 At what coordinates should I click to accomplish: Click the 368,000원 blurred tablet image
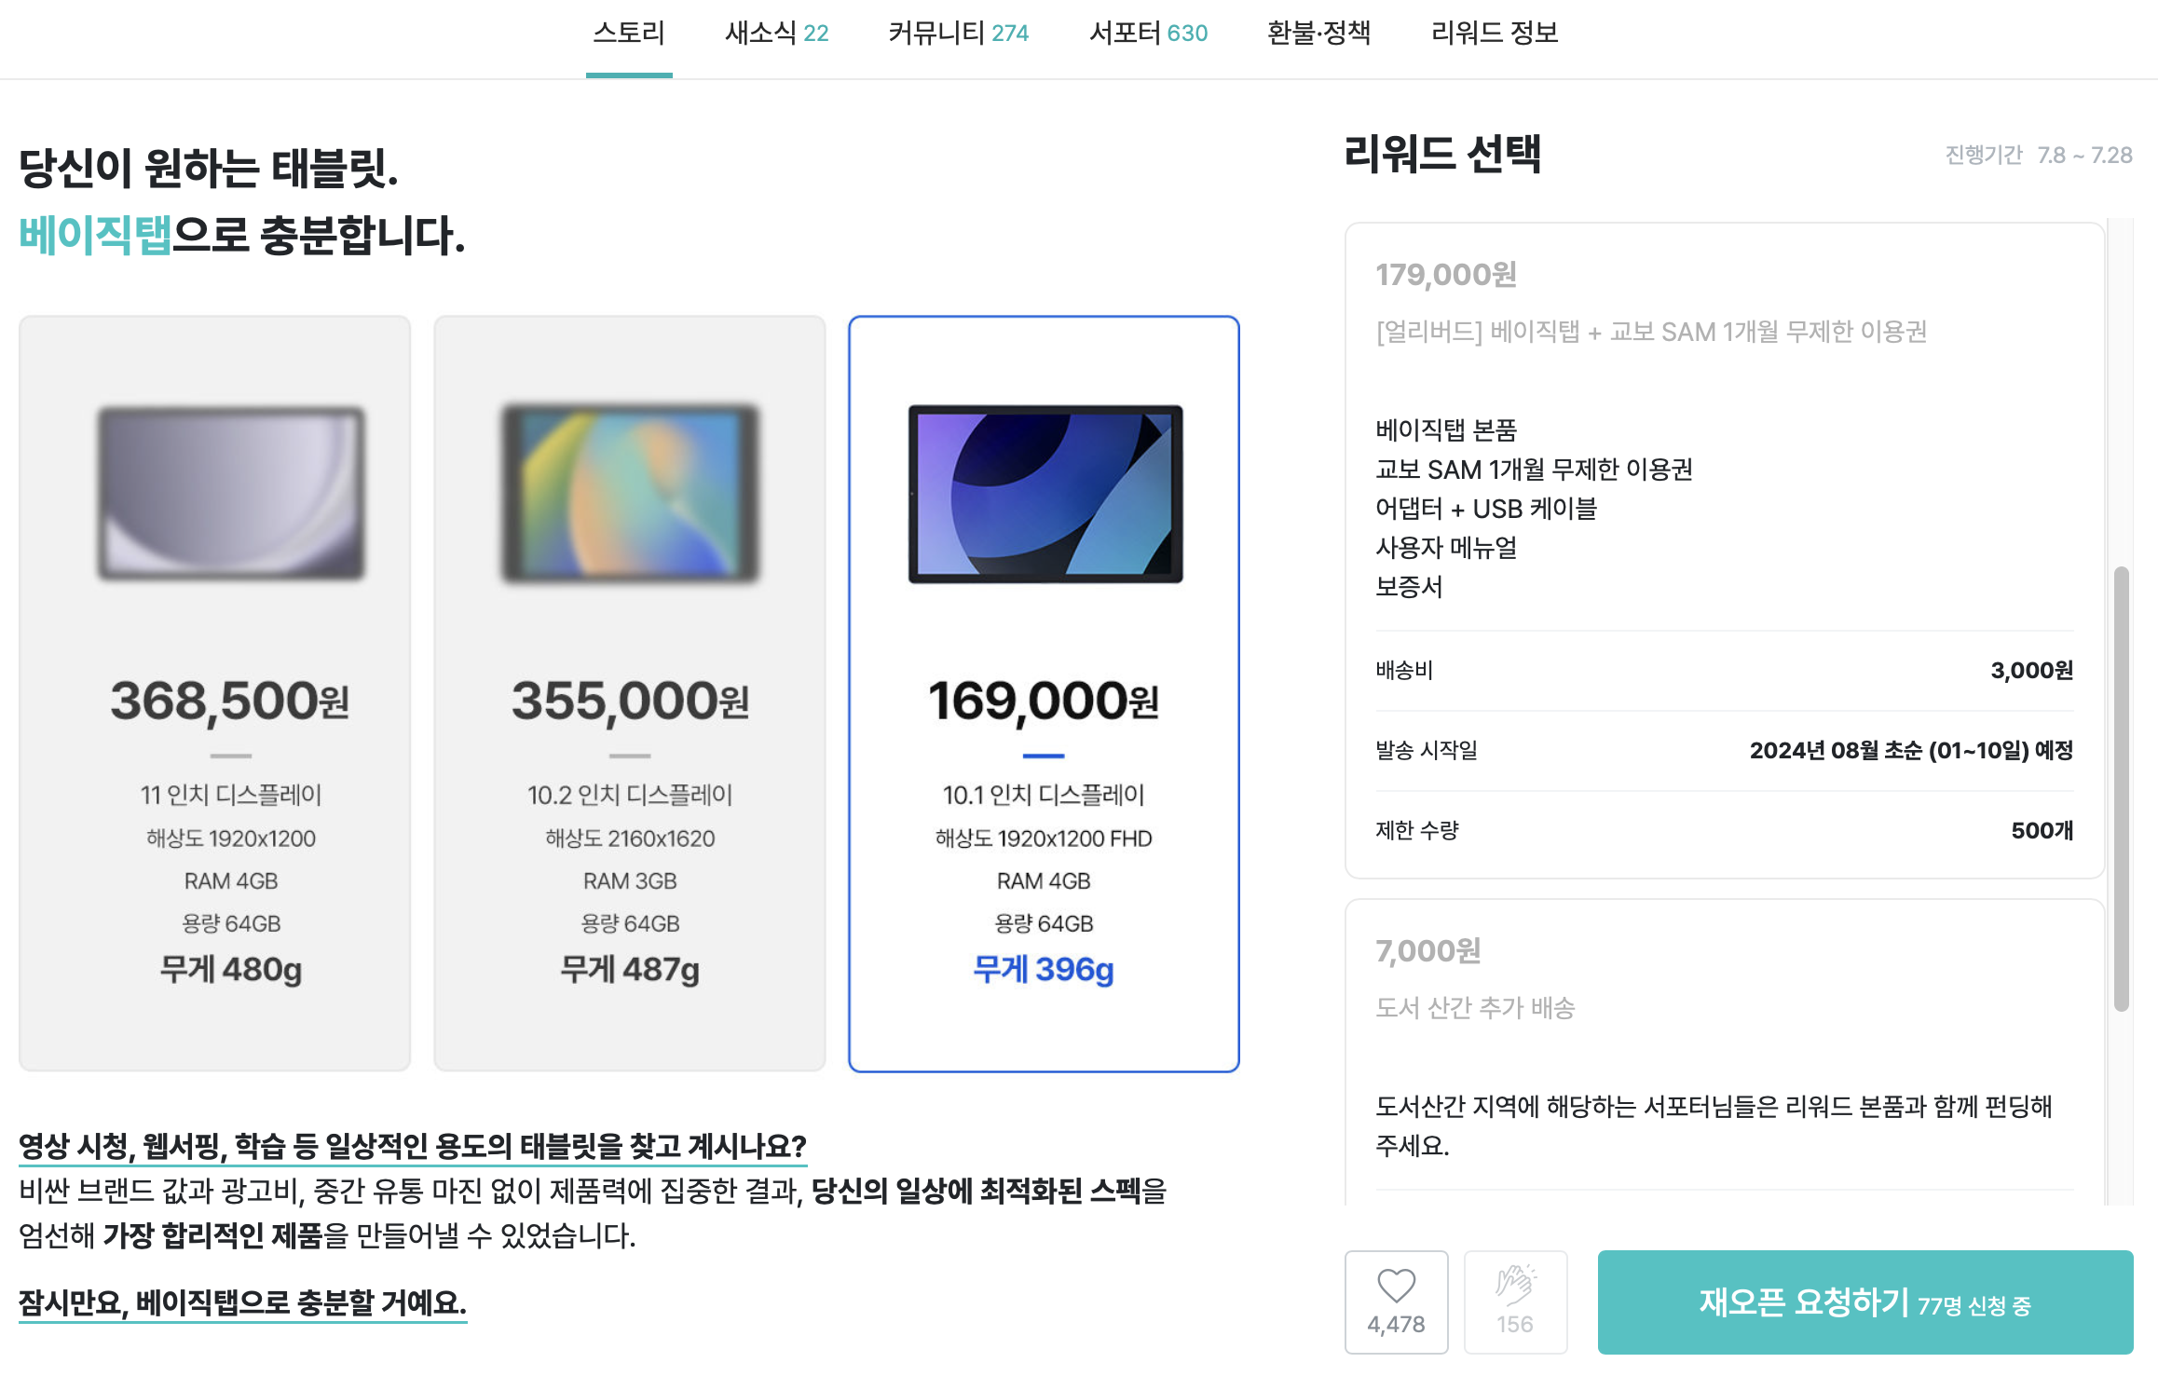click(231, 494)
